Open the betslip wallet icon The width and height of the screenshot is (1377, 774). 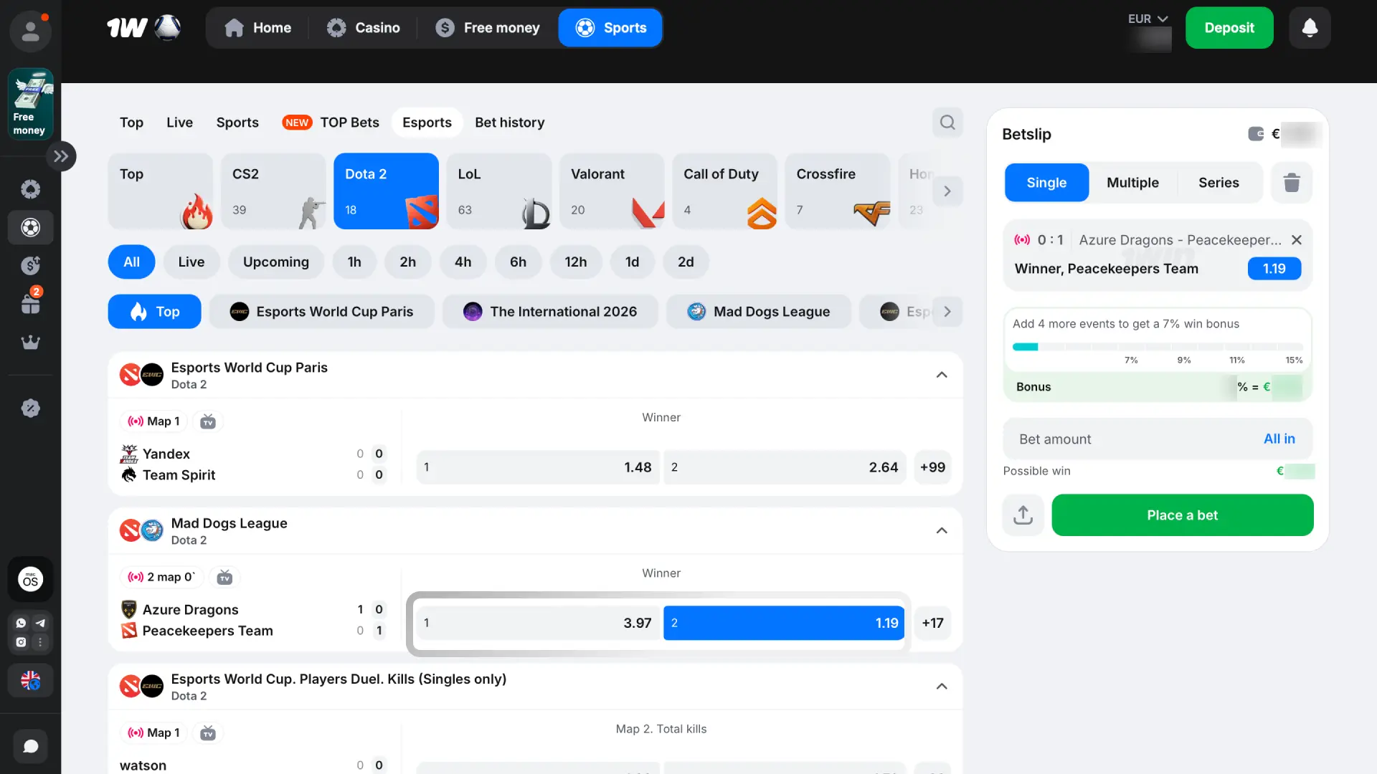pyautogui.click(x=1256, y=134)
